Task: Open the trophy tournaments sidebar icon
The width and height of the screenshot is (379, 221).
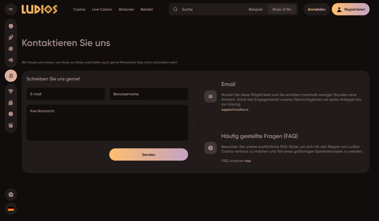Action: 11,91
